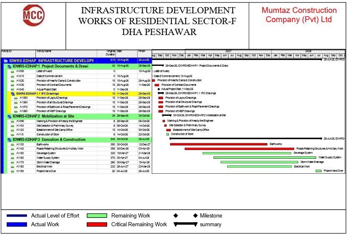Click 'Marking & Provision of Area by the Engineer'
Viewport: 349px width, 235px height.
60,121
